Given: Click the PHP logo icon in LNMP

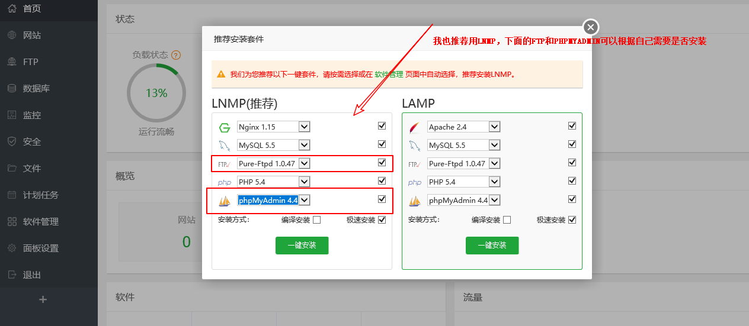Looking at the screenshot, I should click(x=224, y=182).
